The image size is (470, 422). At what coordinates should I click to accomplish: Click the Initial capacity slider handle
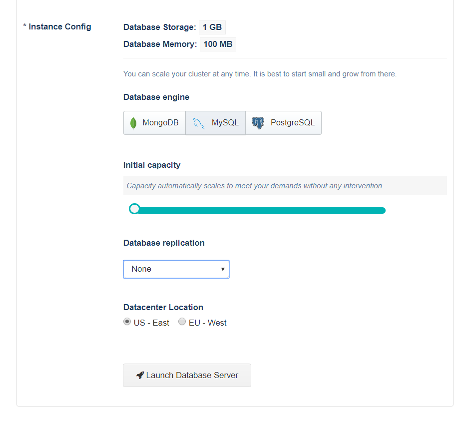(134, 209)
